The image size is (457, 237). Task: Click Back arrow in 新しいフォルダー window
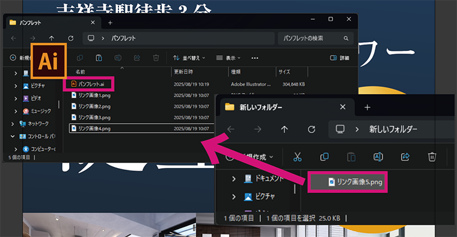coord(231,129)
